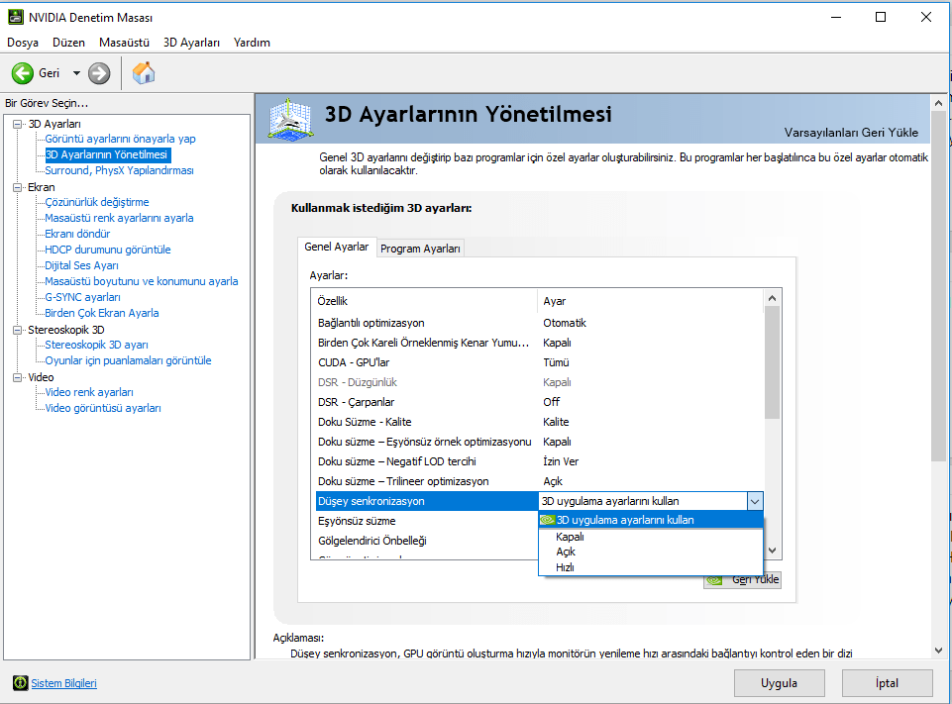Open the Düzen menu
The height and width of the screenshot is (704, 952).
point(68,43)
